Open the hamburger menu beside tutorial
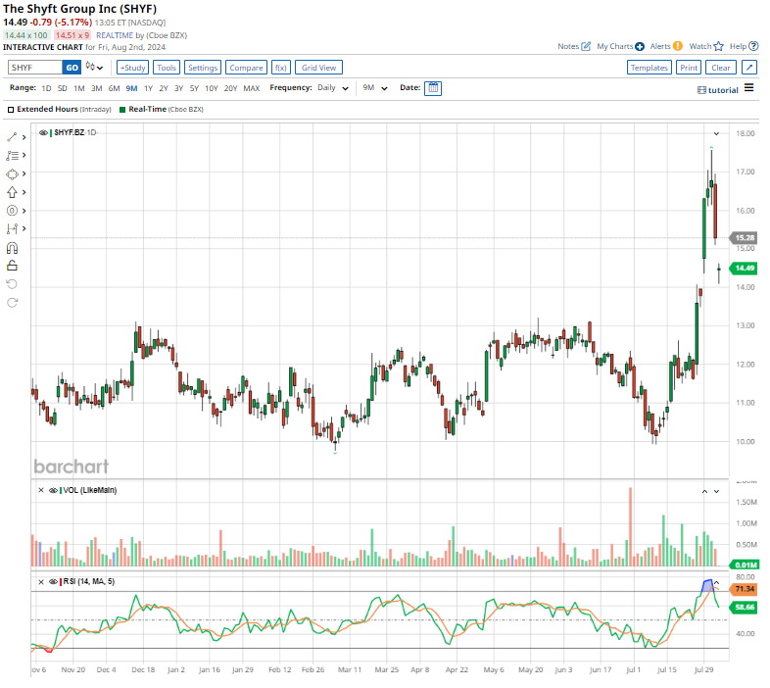The height and width of the screenshot is (688, 770). click(749, 88)
